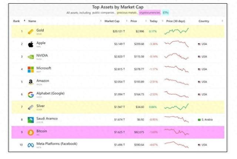
Task: Click the Microsoft logo icon
Action: (31, 70)
